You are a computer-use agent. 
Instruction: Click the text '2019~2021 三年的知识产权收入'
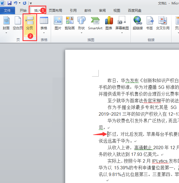point(130,114)
